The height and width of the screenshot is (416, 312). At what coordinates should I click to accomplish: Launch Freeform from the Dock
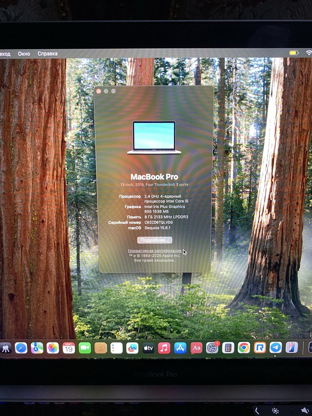point(132,348)
